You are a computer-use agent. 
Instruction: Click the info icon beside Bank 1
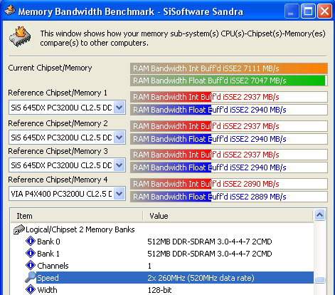[31, 253]
